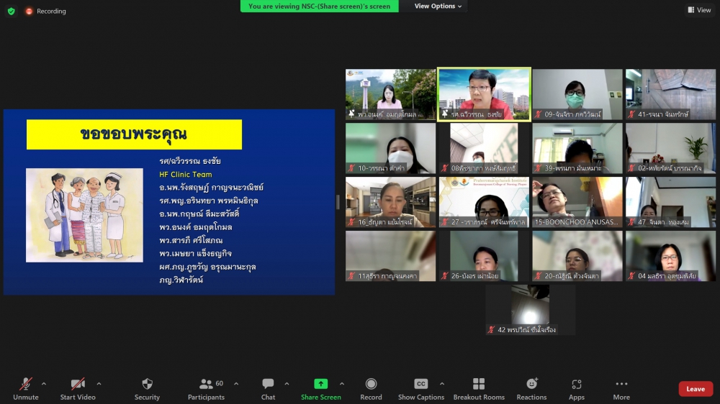Open the Security shield icon

147,385
